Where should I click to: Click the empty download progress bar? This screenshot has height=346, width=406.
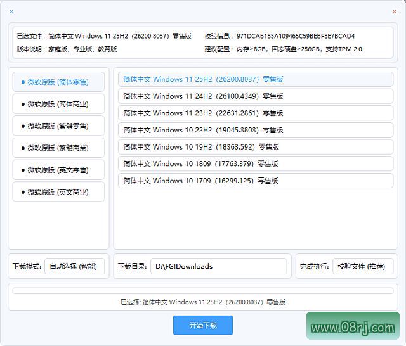(203, 291)
